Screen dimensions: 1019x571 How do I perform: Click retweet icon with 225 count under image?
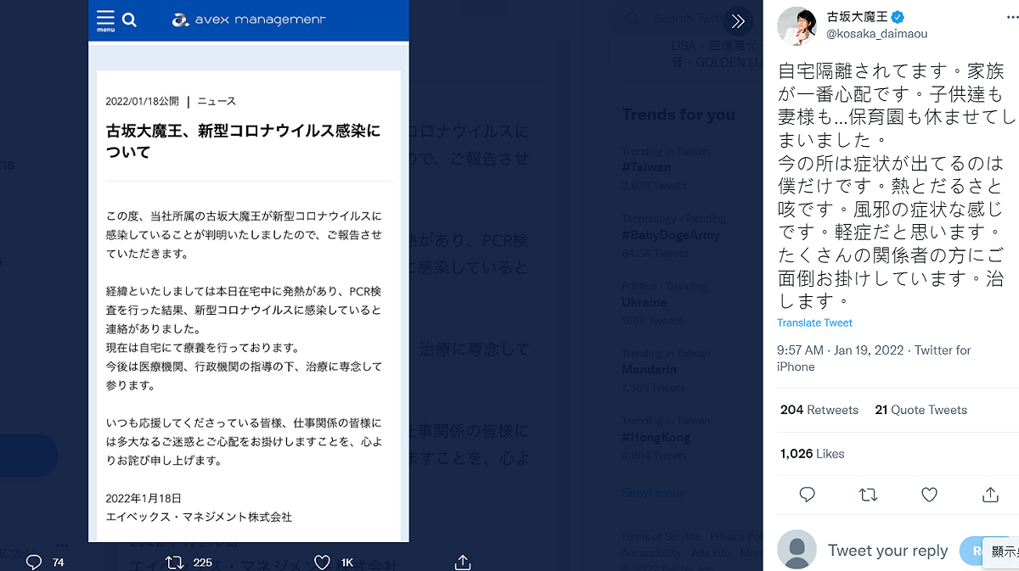pyautogui.click(x=175, y=562)
